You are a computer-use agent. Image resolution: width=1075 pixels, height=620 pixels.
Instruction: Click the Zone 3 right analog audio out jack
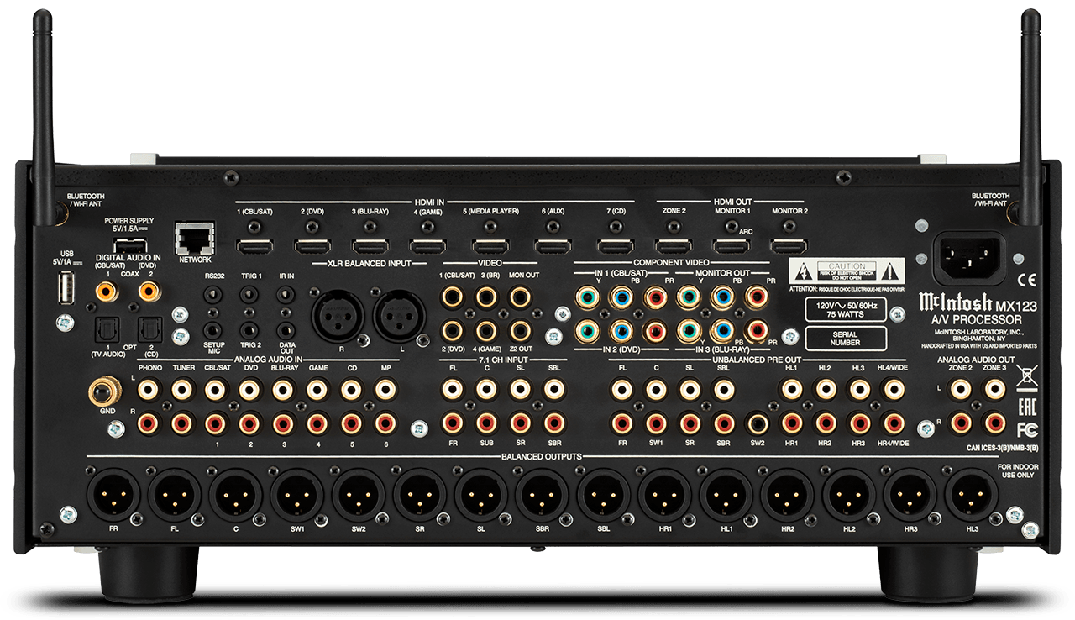(x=994, y=423)
